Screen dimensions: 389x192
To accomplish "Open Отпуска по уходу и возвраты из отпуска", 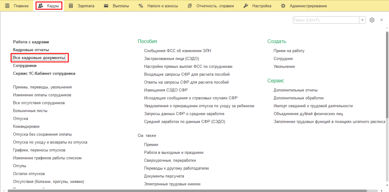I will click(50, 142).
